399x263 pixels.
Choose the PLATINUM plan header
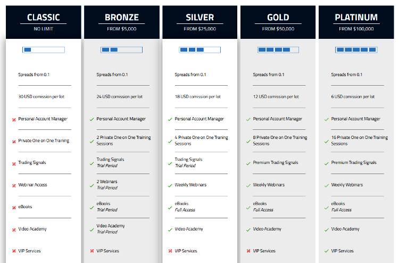tap(356, 22)
